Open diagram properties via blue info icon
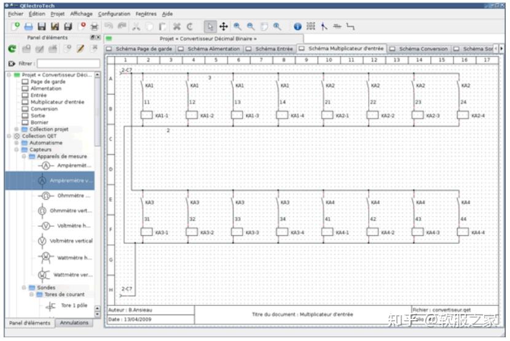Screen dimensions: 510x341 tap(297, 26)
